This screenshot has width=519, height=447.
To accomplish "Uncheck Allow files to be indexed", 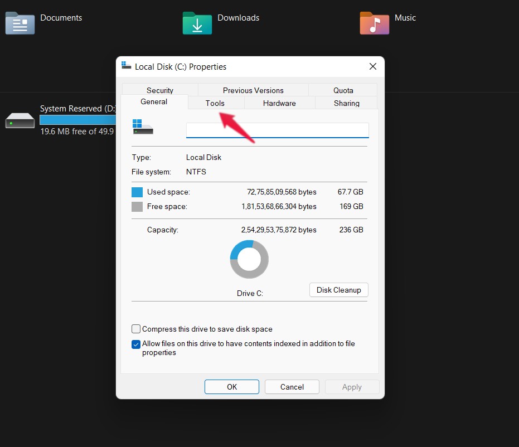I will [136, 344].
